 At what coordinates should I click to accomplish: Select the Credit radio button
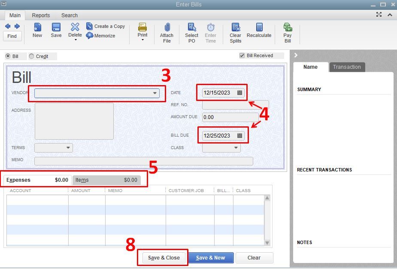coord(31,56)
